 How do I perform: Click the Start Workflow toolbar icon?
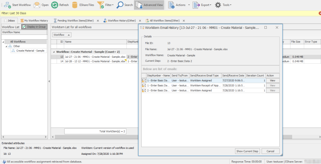point(7,5)
